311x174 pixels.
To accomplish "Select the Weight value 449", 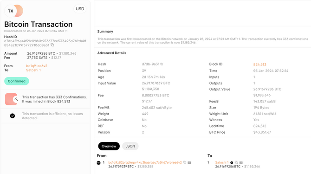I will 145,114.
